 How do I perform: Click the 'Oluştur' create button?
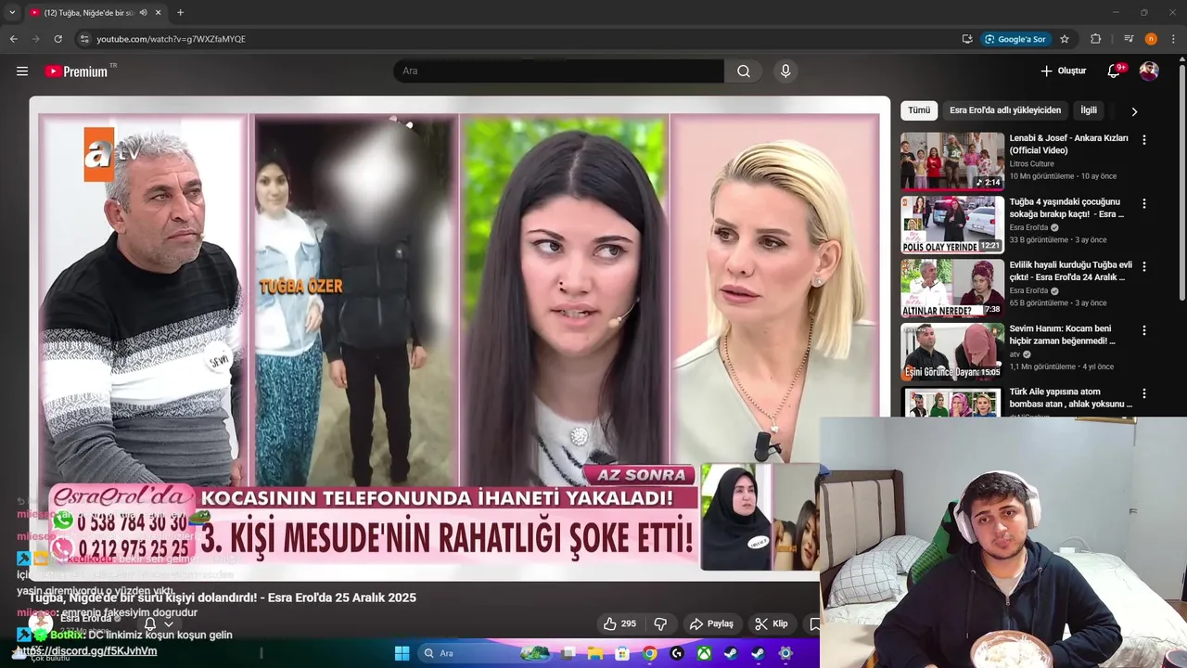click(1063, 71)
